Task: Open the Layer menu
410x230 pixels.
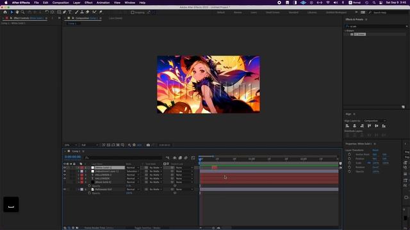Action: [77, 3]
